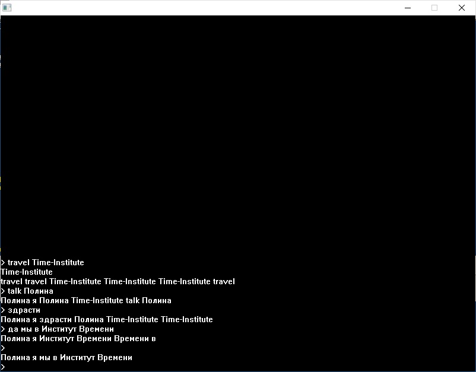This screenshot has height=372, width=476.
Task: Click the '> да мы в Институт Времени' command
Action: coord(58,329)
